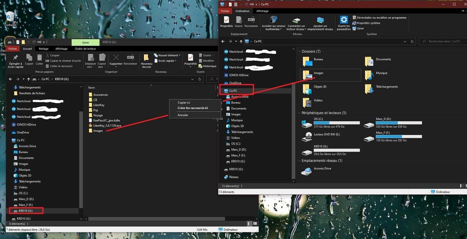The image size is (467, 239).
Task: Open the Accueil tab in KRD10 window
Action: coord(28,49)
